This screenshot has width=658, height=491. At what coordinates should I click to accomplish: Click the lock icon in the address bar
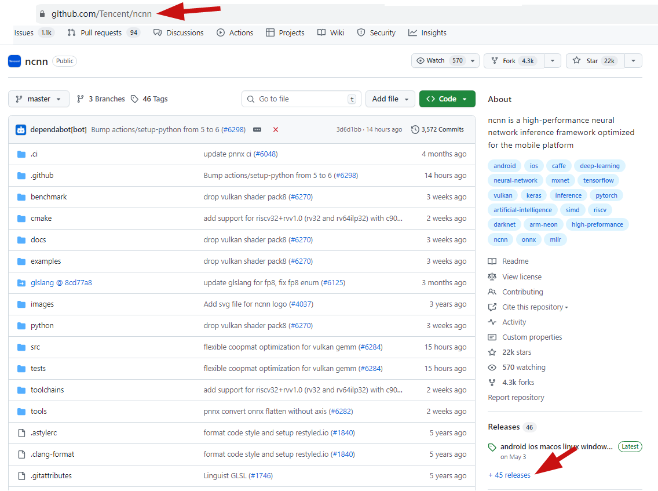42,14
